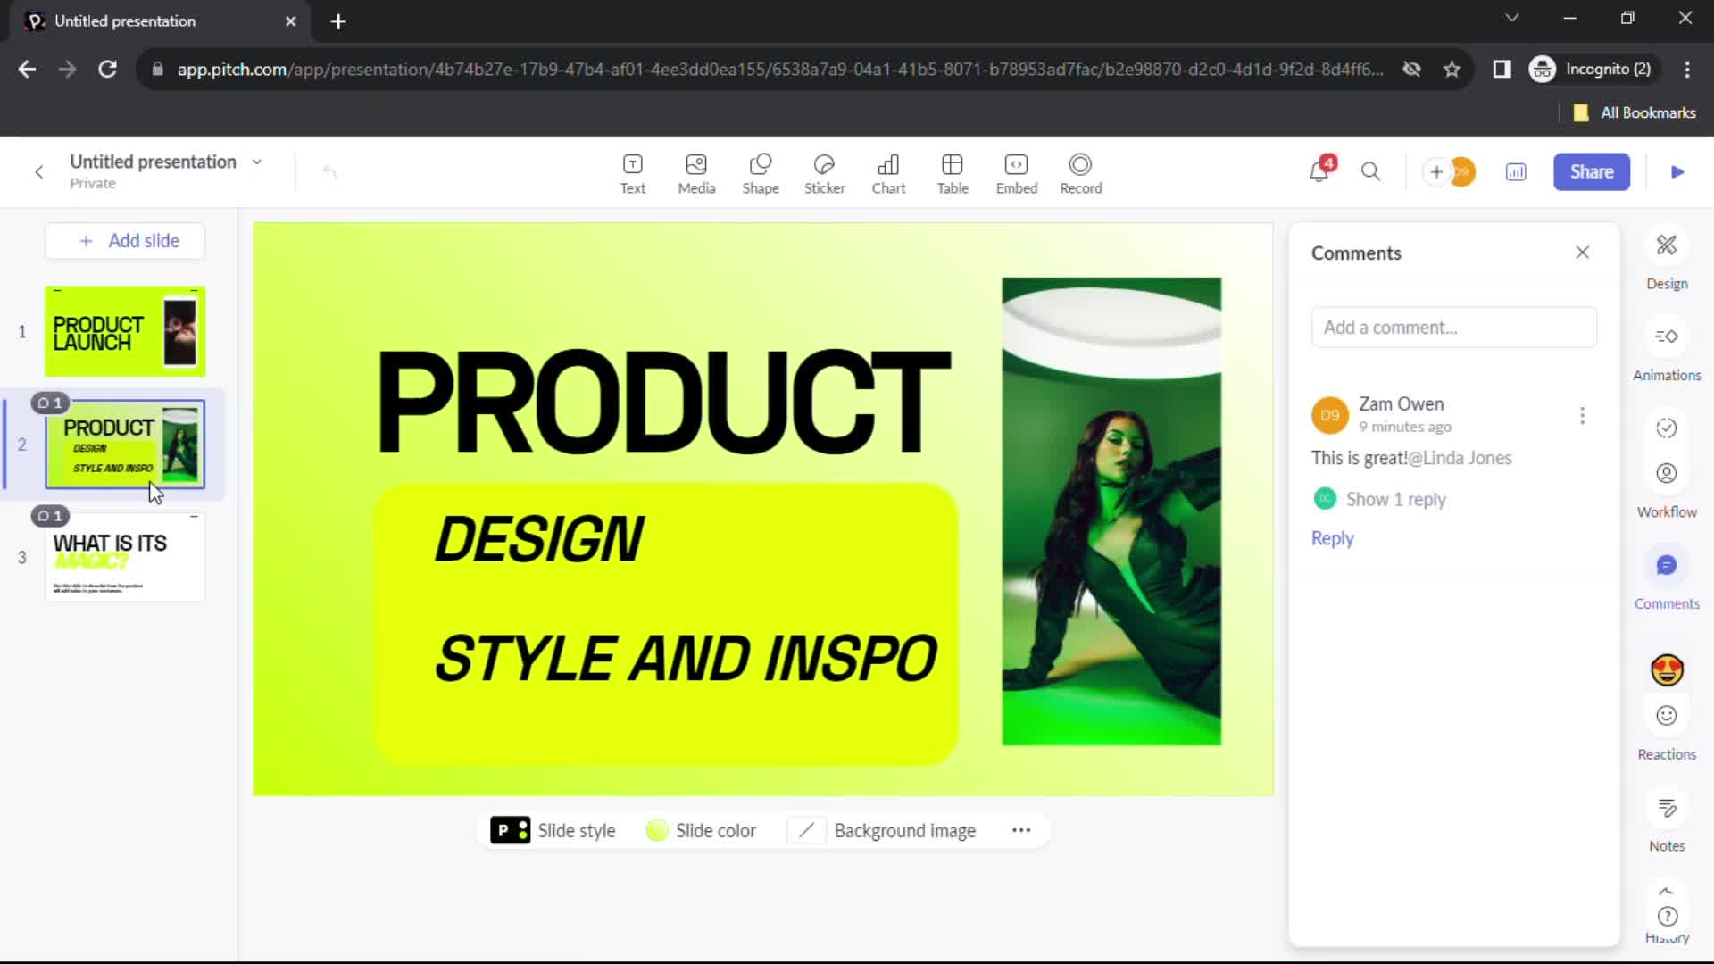Open the Media insertion tool
Screen dimensions: 1714x964
(x=695, y=172)
